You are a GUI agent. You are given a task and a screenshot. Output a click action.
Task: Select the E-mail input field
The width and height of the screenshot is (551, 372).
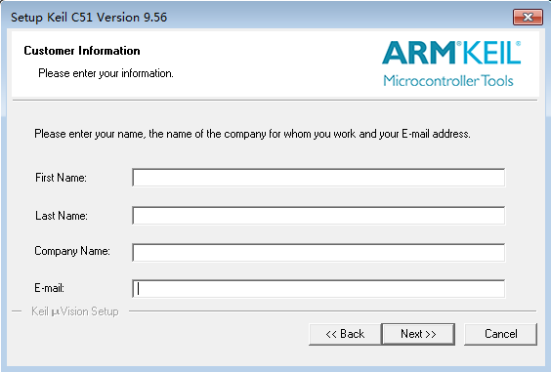[x=318, y=289]
